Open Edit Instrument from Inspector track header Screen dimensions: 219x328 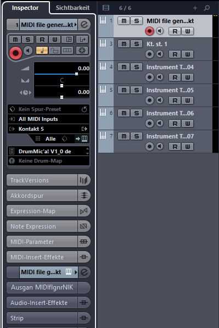click(x=84, y=25)
